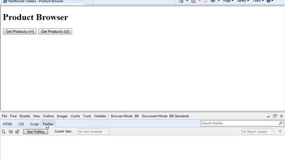Click the magnifier icon in Search Profiler
This screenshot has height=160, width=285.
pos(281,124)
